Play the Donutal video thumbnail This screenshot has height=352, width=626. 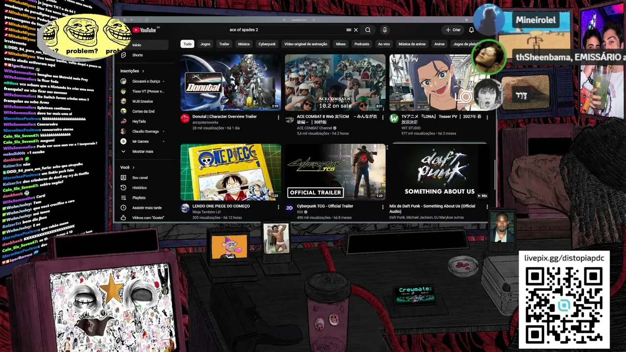pyautogui.click(x=231, y=83)
